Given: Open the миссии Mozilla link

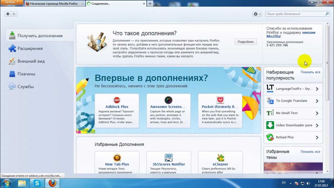Looking at the screenshot, I should (291, 34).
